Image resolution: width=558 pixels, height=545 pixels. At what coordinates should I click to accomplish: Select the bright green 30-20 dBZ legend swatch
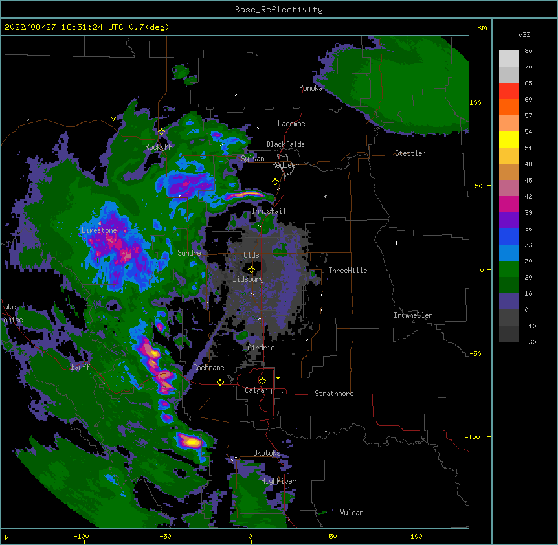(x=509, y=269)
